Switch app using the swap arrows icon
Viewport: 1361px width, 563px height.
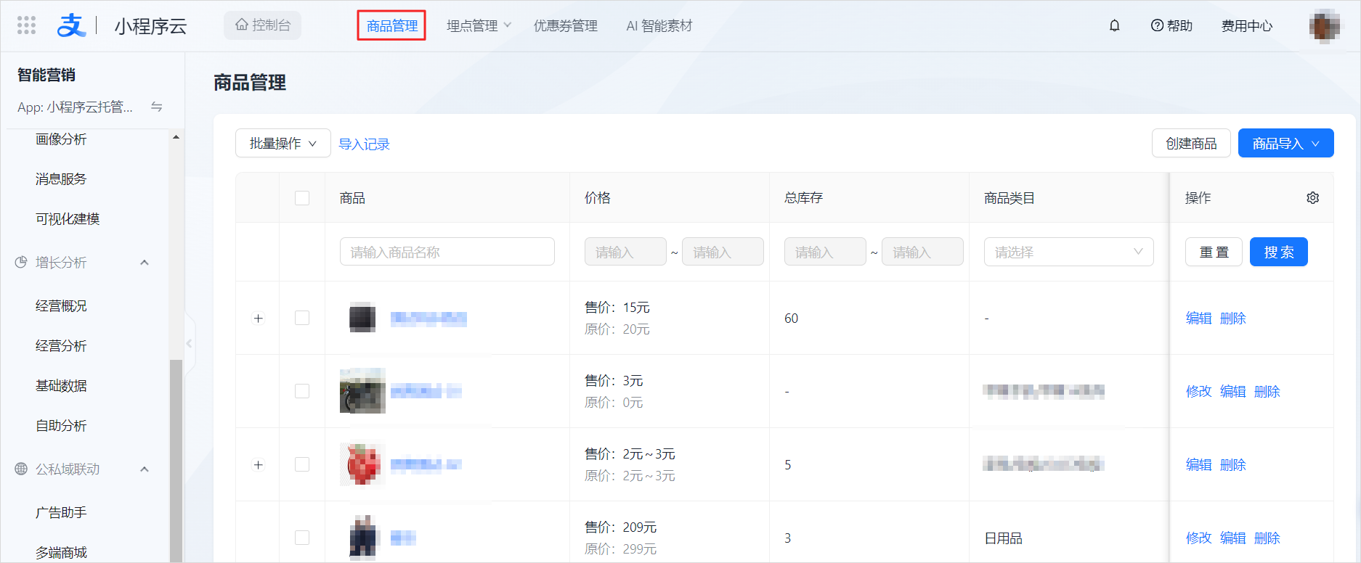156,107
